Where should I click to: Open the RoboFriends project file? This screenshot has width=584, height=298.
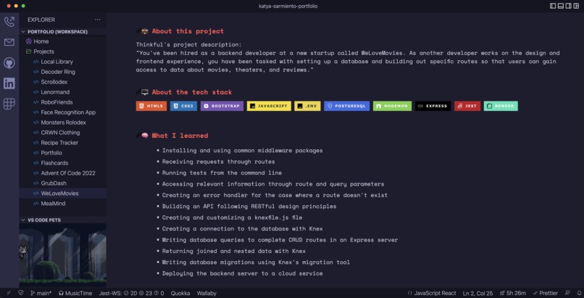(x=62, y=102)
